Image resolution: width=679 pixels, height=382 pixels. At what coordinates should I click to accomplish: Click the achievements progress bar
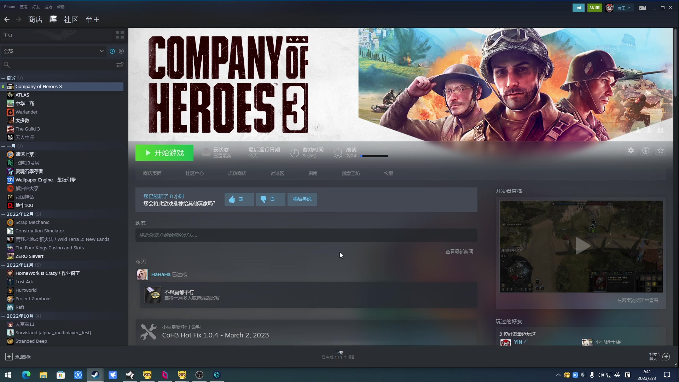coord(374,156)
